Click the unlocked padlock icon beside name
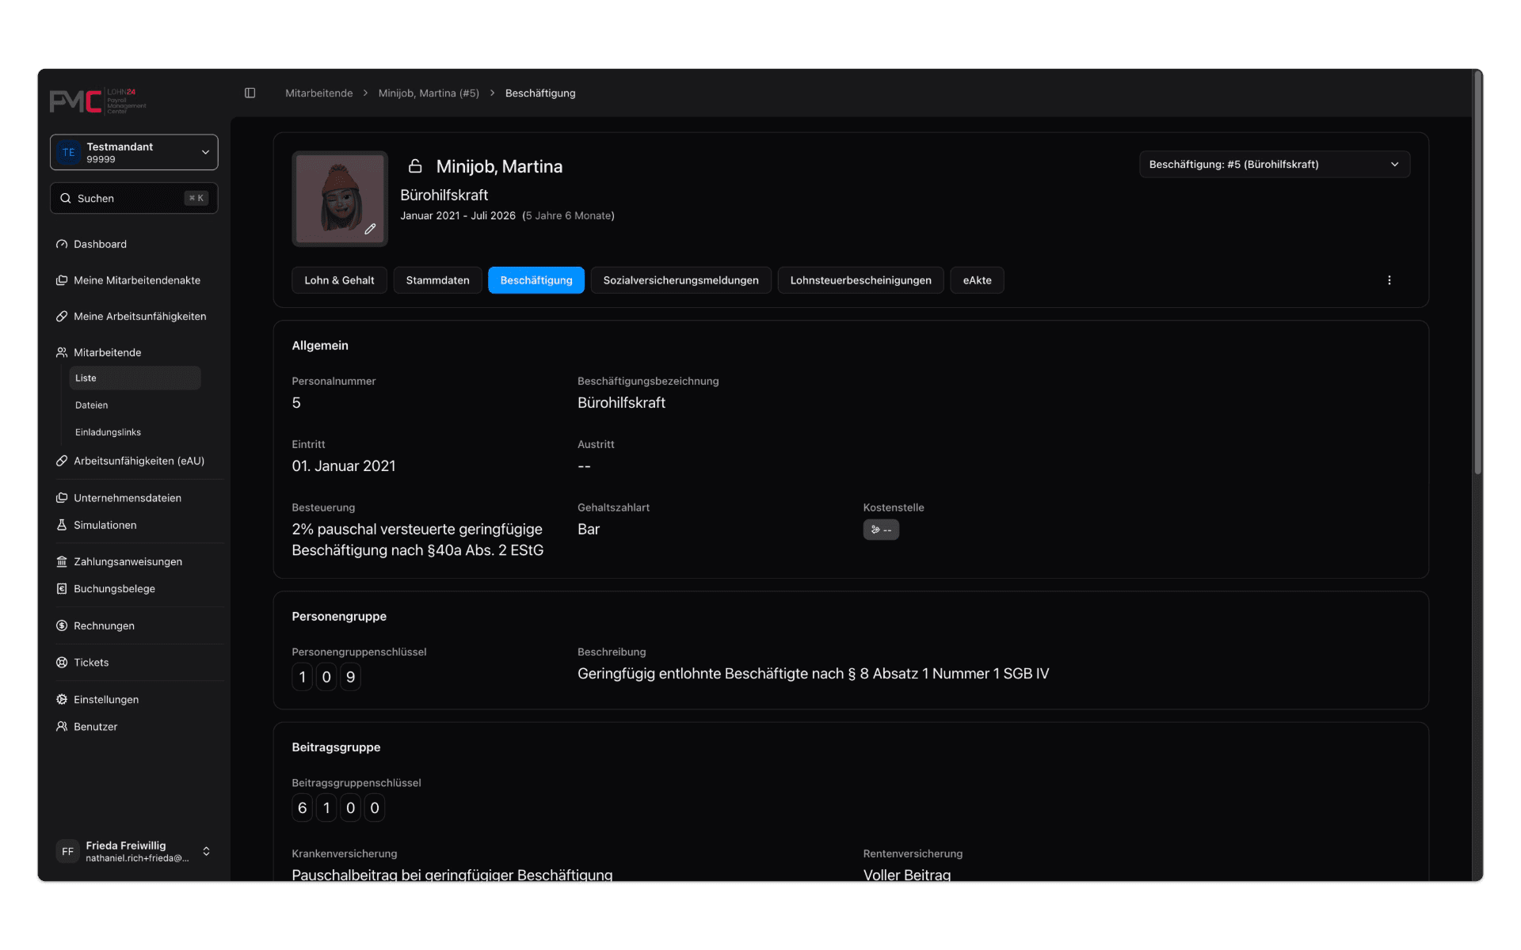The width and height of the screenshot is (1521, 950). pyautogui.click(x=415, y=166)
